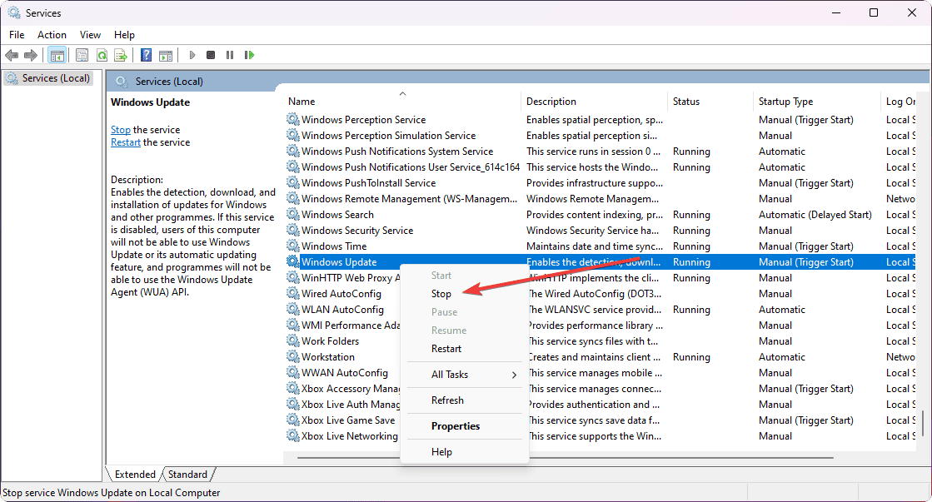Screen dimensions: 932x502
Task: Refresh the services list with the toolbar icon
Action: click(x=102, y=55)
